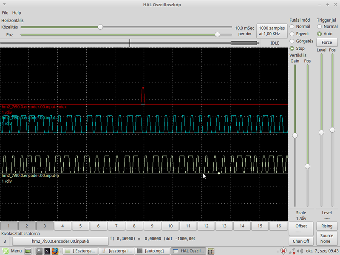The width and height of the screenshot is (340, 255).
Task: Enable channel 15 button
Action: click(260, 226)
